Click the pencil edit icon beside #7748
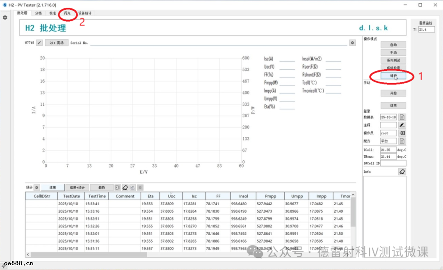 39,43
